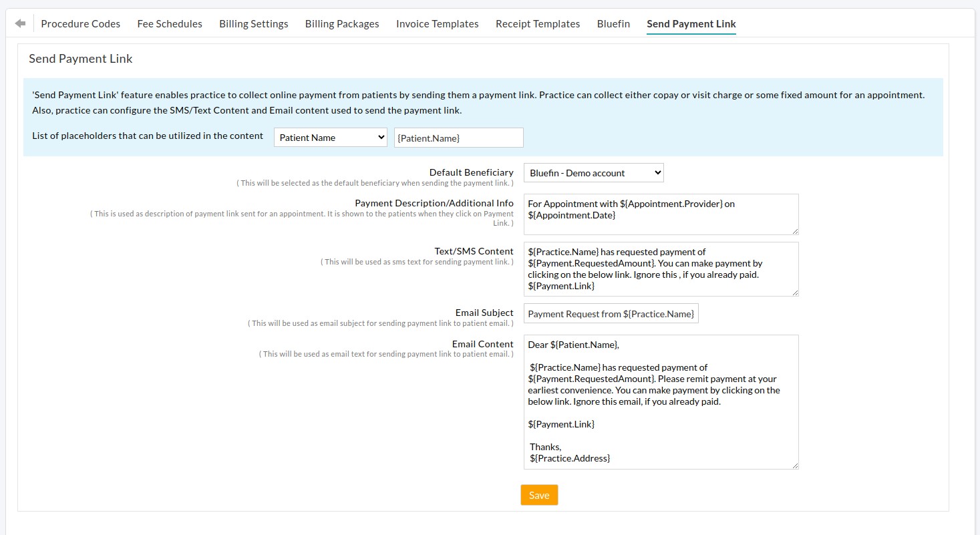Click the Payment Description resize handle
Viewport: 980px width, 535px height.
coord(794,230)
